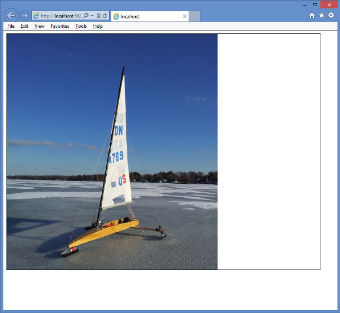
Task: Go back using the Back arrow button
Action: (x=11, y=16)
